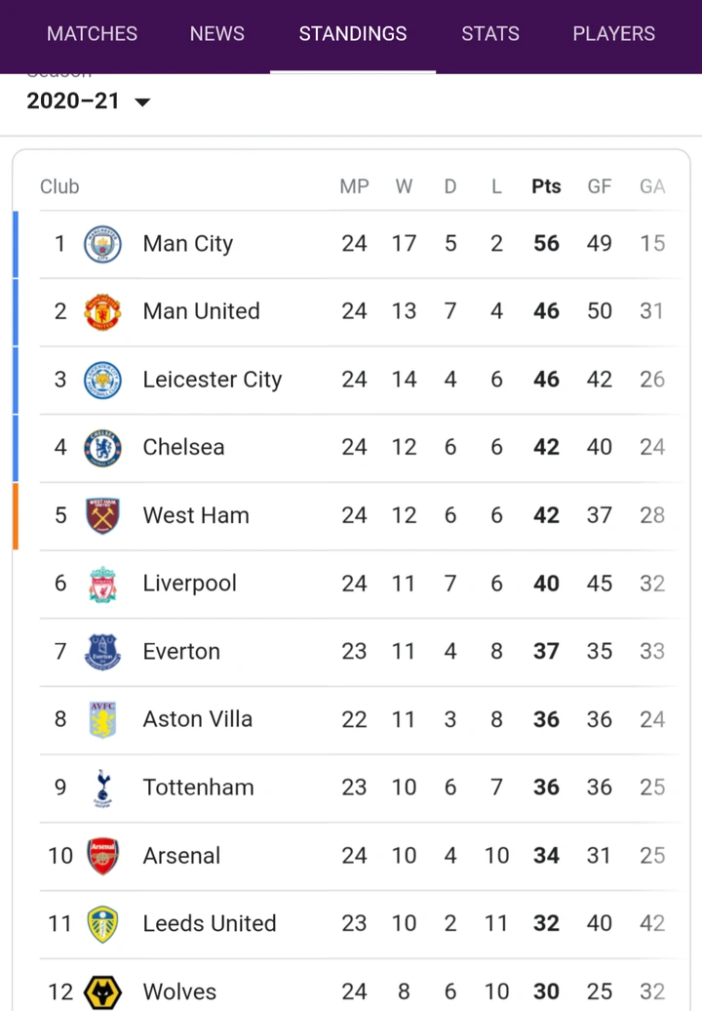The image size is (702, 1011).
Task: Click the Leicester City fox crest
Action: click(102, 380)
